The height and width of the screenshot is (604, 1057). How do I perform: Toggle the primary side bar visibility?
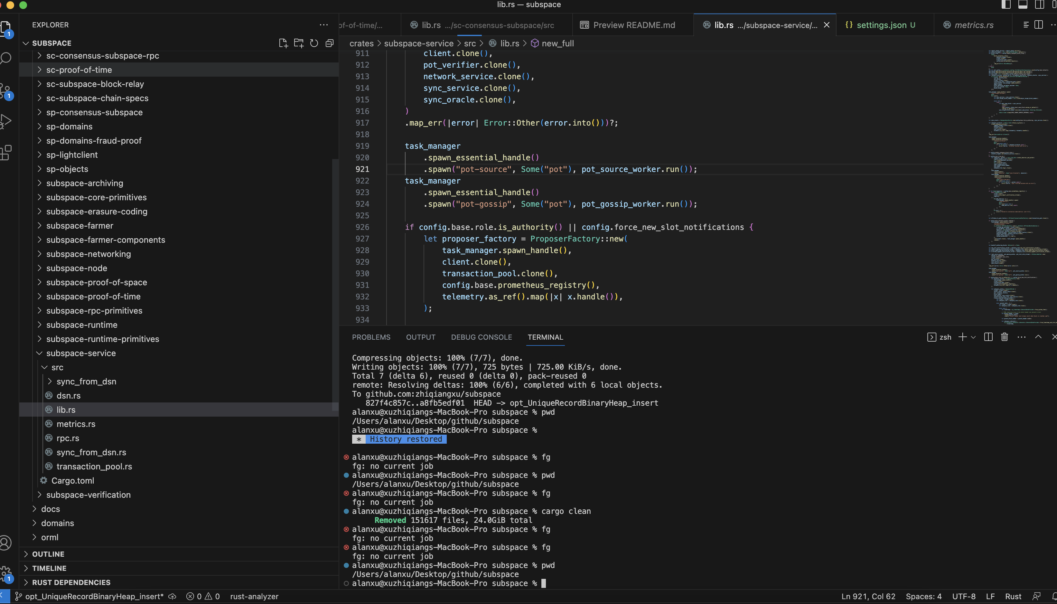[x=1006, y=5]
